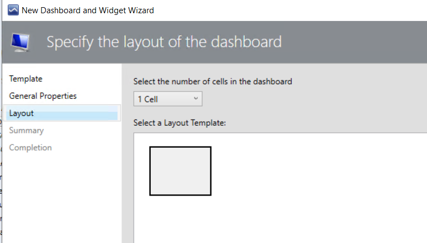Click the wizard app icon in title bar

tap(13, 10)
